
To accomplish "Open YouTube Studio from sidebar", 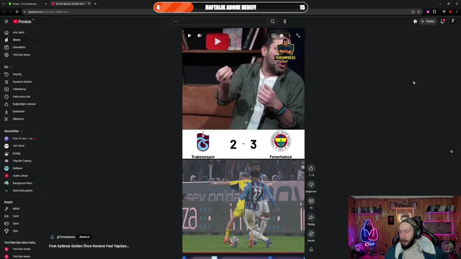I will pos(22,249).
